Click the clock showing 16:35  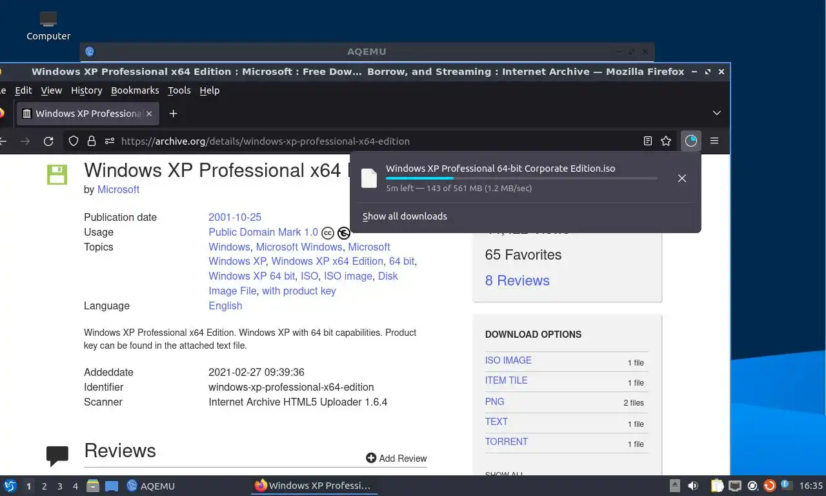coord(811,486)
